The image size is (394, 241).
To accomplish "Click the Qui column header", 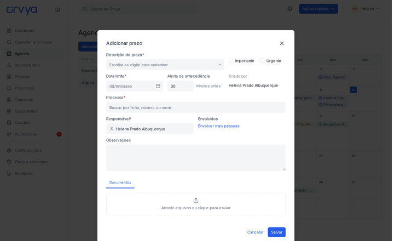I will [300, 60].
